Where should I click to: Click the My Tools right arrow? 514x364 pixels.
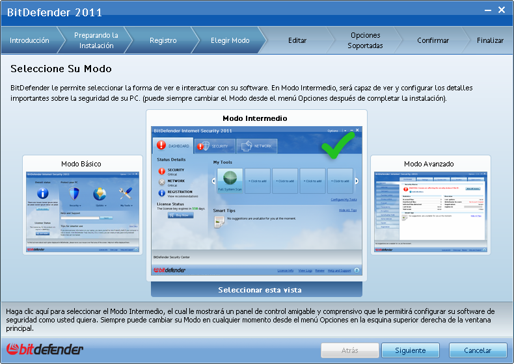[x=357, y=181]
